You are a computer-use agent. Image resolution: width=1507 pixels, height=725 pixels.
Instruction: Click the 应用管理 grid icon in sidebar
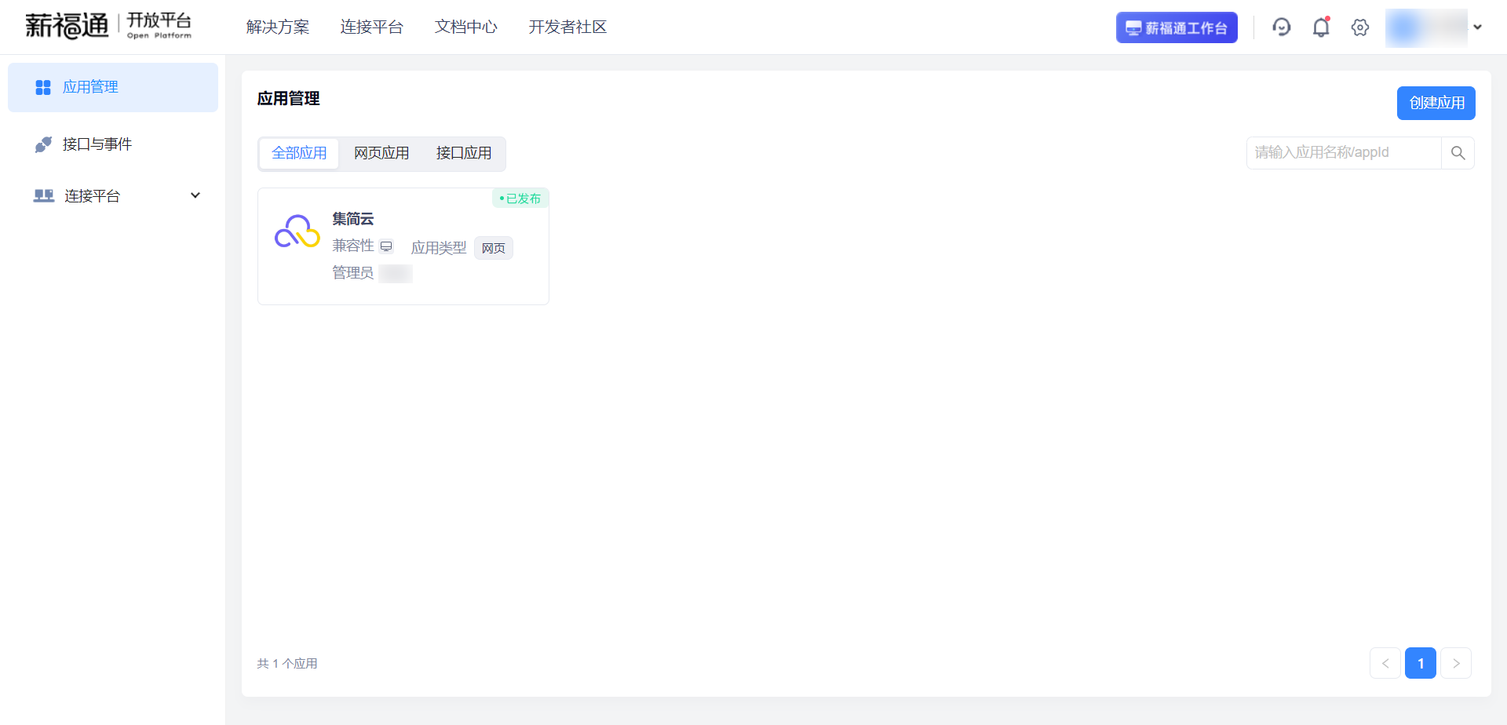click(43, 87)
